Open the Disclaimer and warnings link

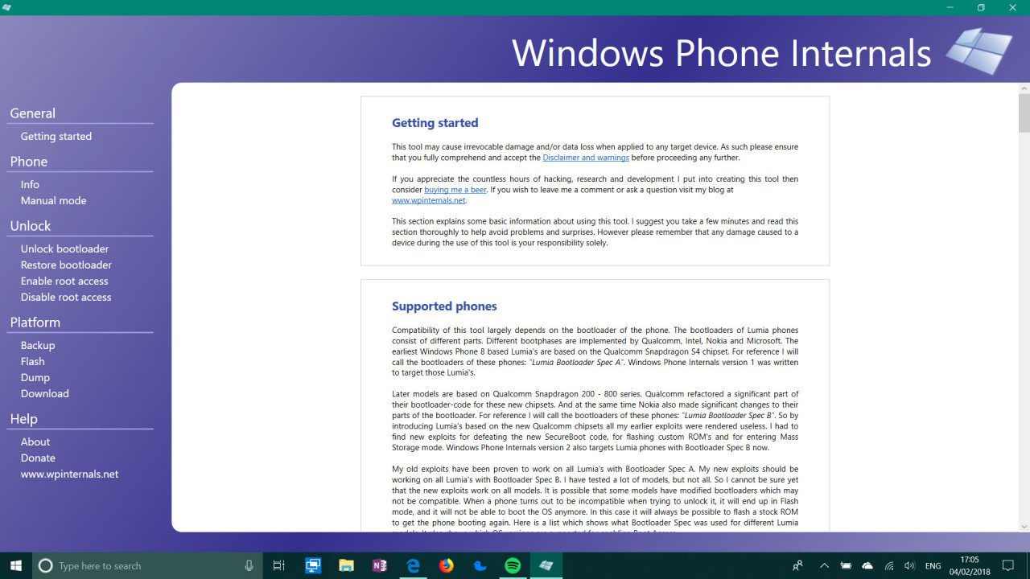pyautogui.click(x=586, y=158)
